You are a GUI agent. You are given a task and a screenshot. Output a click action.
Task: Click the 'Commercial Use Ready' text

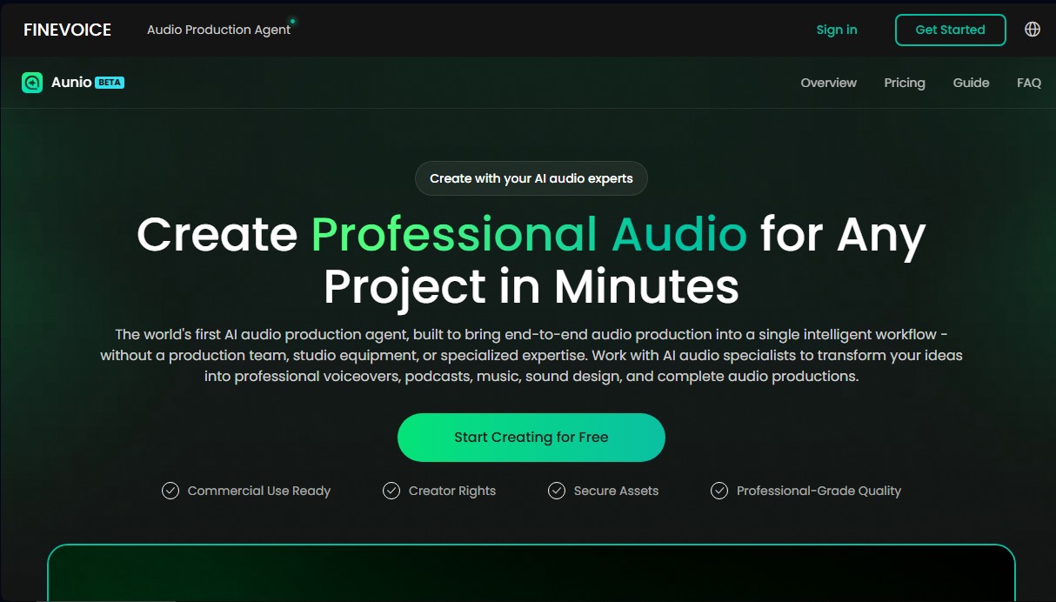click(259, 491)
